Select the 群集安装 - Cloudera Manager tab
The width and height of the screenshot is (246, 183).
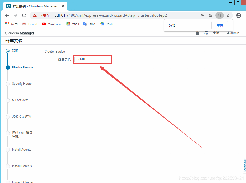35,6
